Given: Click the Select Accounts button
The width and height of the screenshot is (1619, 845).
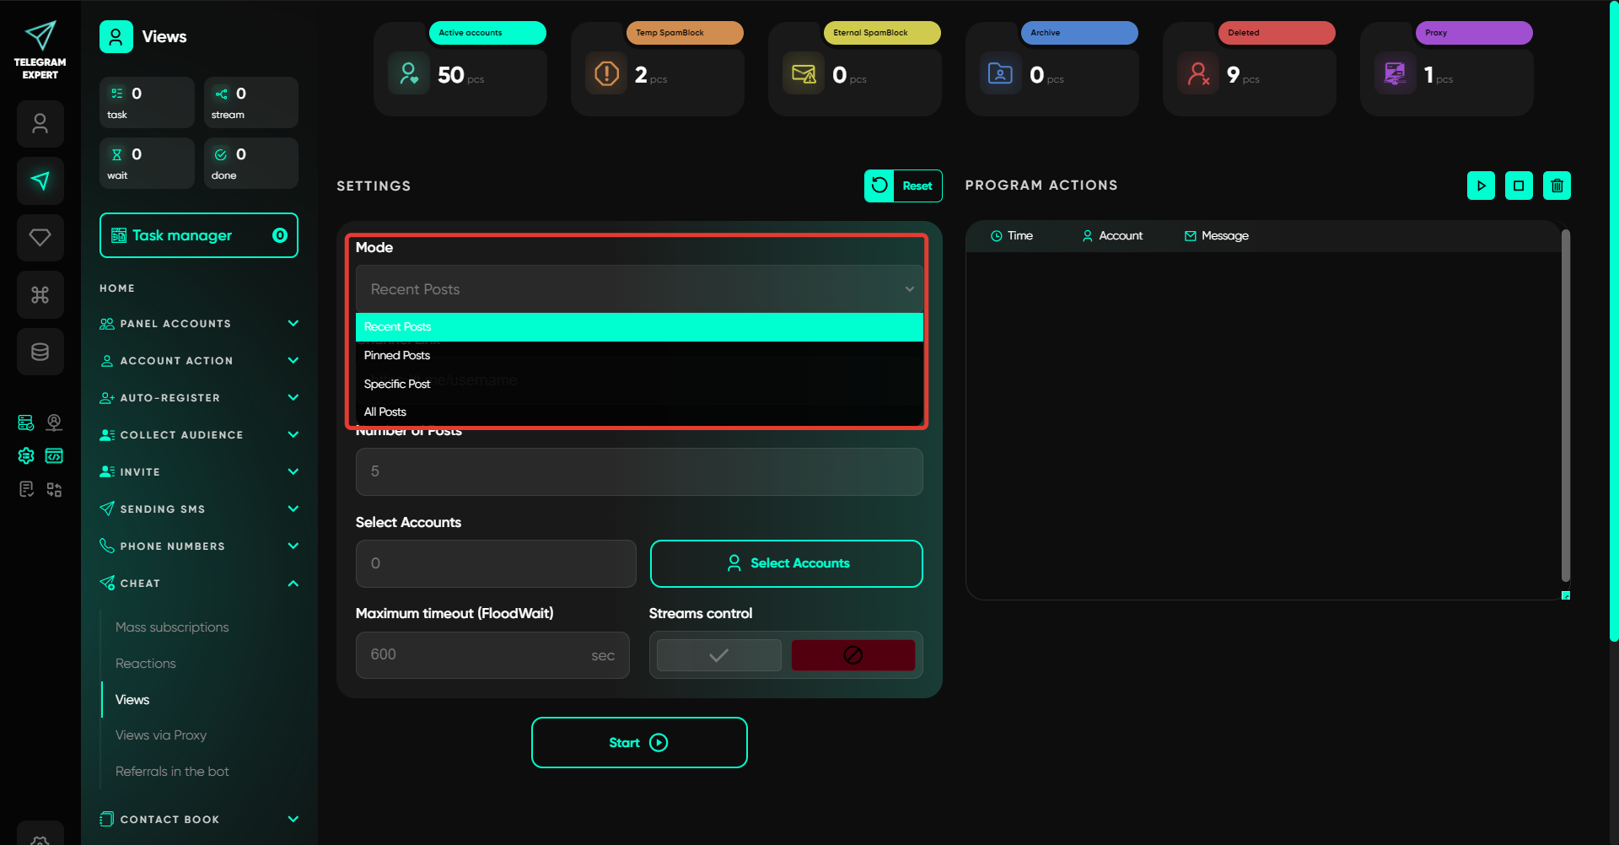Looking at the screenshot, I should pyautogui.click(x=786, y=563).
